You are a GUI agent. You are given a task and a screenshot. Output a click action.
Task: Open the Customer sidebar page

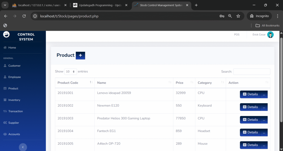(x=14, y=66)
